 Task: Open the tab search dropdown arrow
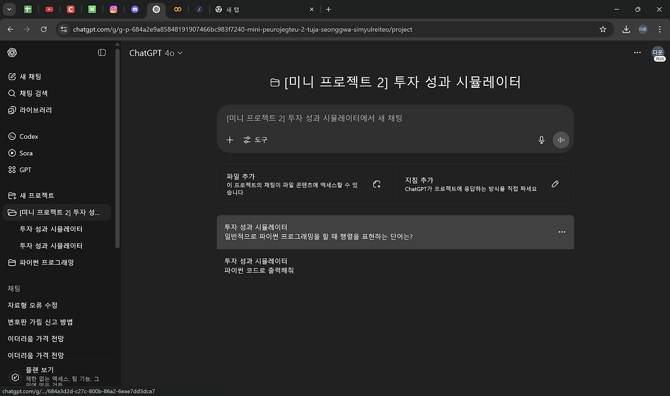[9, 9]
